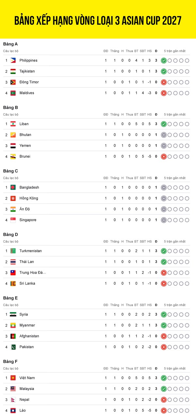Click the Pakistan flag icon
This screenshot has height=419, width=196.
[x=13, y=347]
